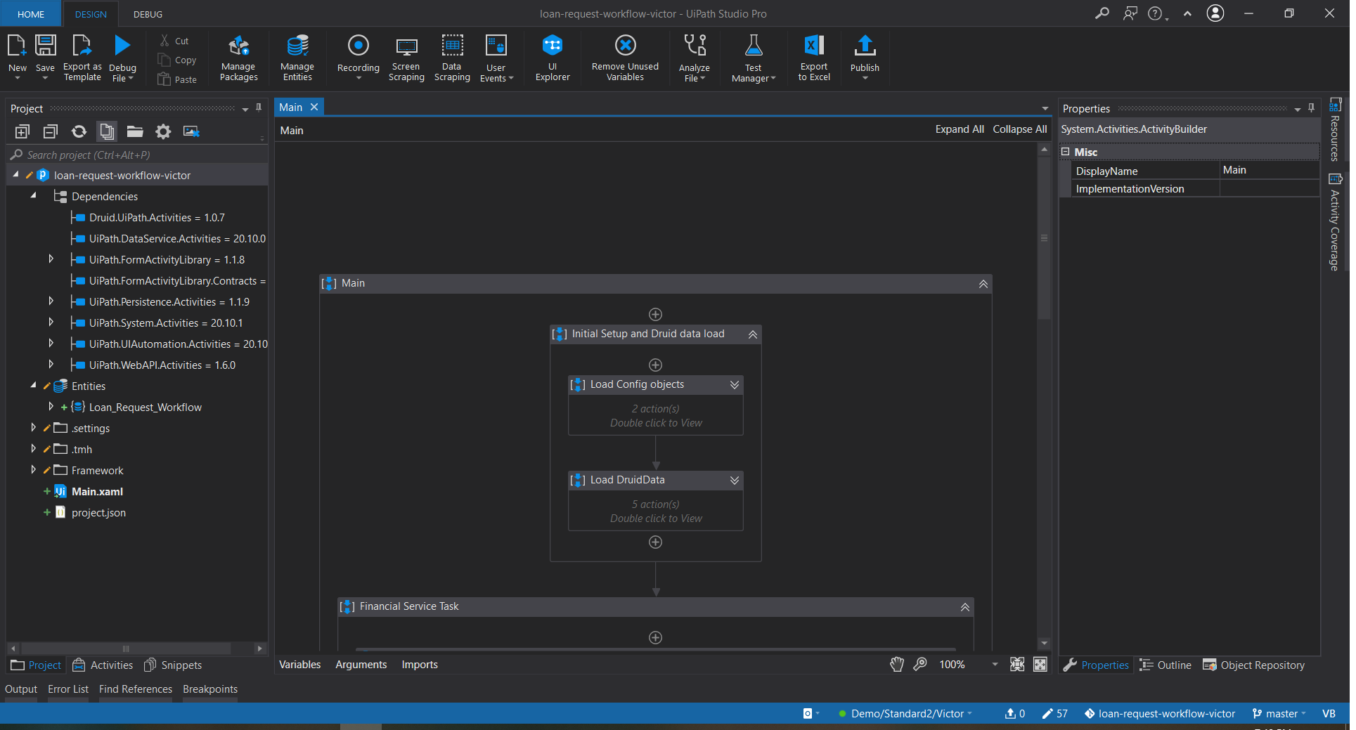The height and width of the screenshot is (730, 1356).
Task: Click Collapse All icon in Project panel
Action: point(51,131)
